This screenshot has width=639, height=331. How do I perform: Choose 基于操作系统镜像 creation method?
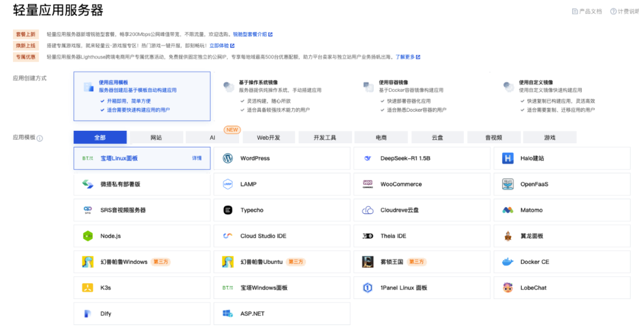(281, 96)
